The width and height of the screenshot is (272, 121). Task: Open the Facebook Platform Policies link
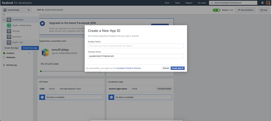[x=129, y=68]
